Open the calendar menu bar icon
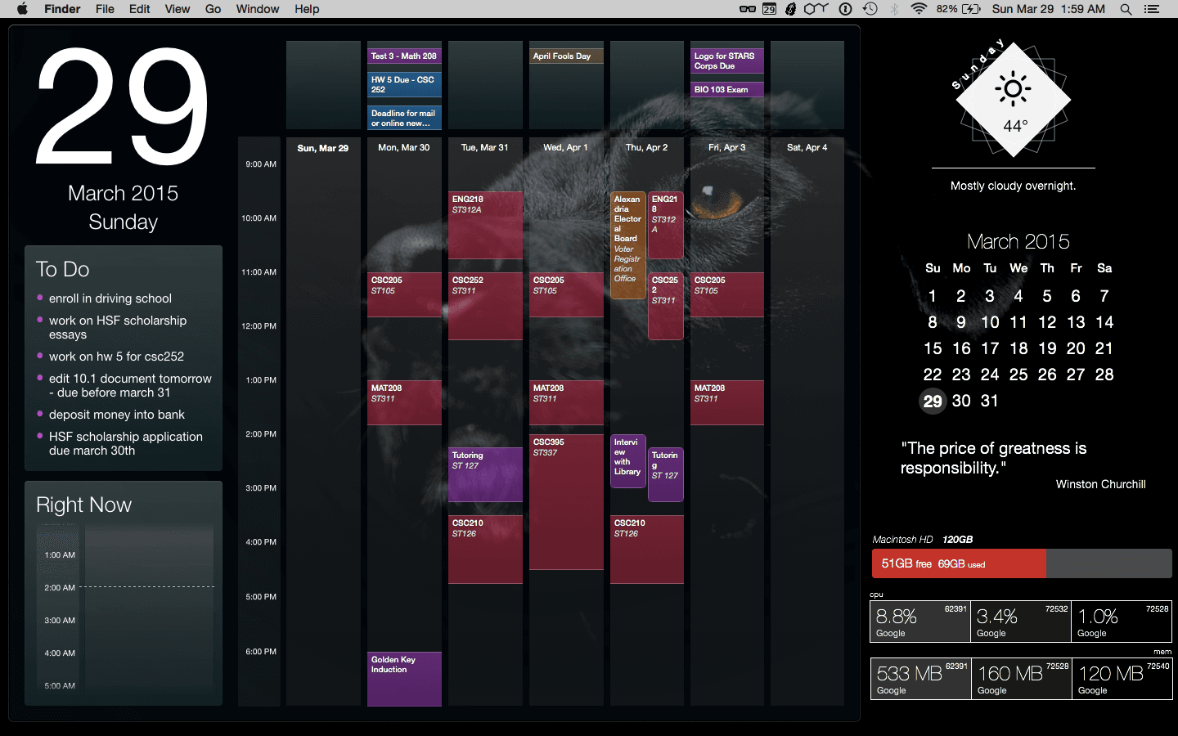Image resolution: width=1178 pixels, height=736 pixels. (769, 9)
